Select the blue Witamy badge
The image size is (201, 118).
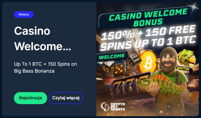(24, 14)
